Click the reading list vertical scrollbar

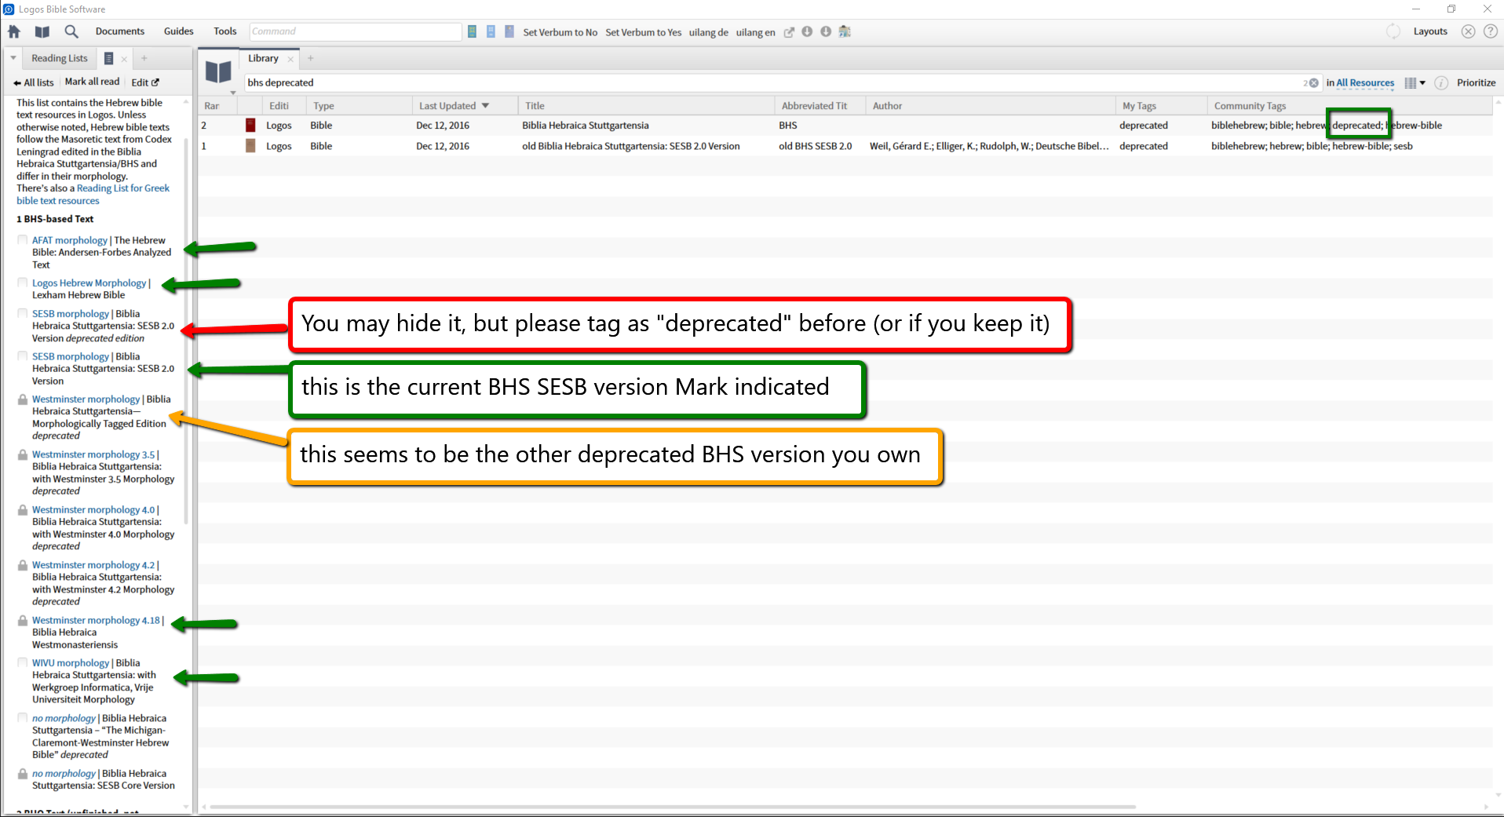click(x=186, y=330)
